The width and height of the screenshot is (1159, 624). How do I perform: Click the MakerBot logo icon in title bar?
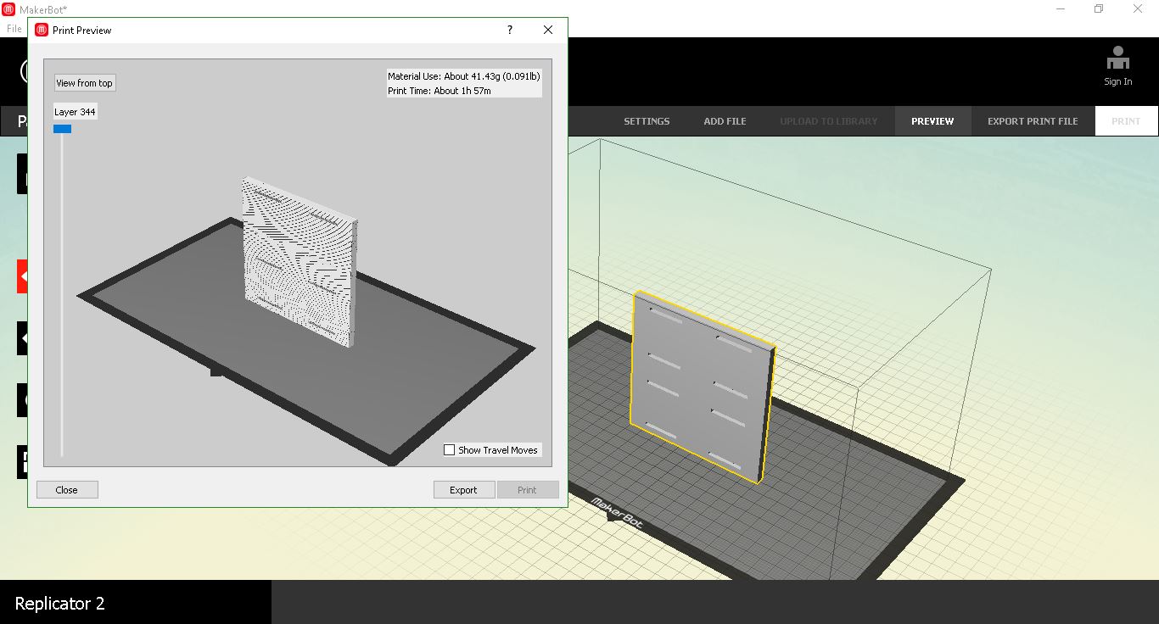8,9
